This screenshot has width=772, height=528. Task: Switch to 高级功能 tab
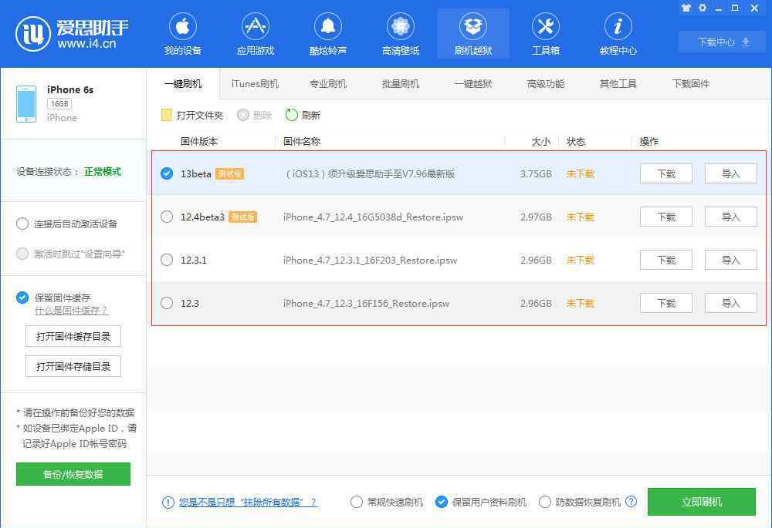pos(546,83)
